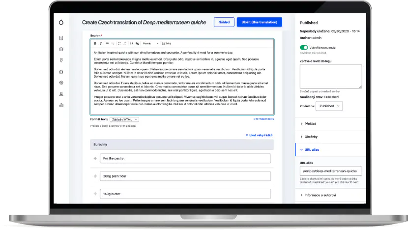Viewport: 408px width, 230px height.
Task: Open the People user icon in sidebar
Action: [61, 94]
